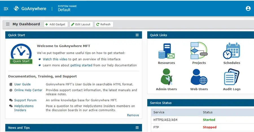
Task: Select the HTTPS/AS2/AS4 service row
Action: pyautogui.click(x=202, y=120)
